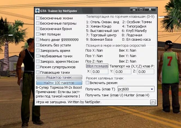
Task: Click 'Поз X: Nan' value
Action: coord(94,50)
